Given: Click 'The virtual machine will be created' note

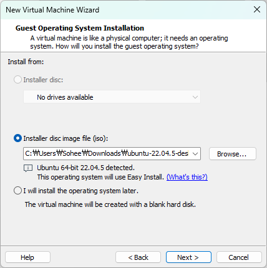Looking at the screenshot, I should click(x=110, y=204).
